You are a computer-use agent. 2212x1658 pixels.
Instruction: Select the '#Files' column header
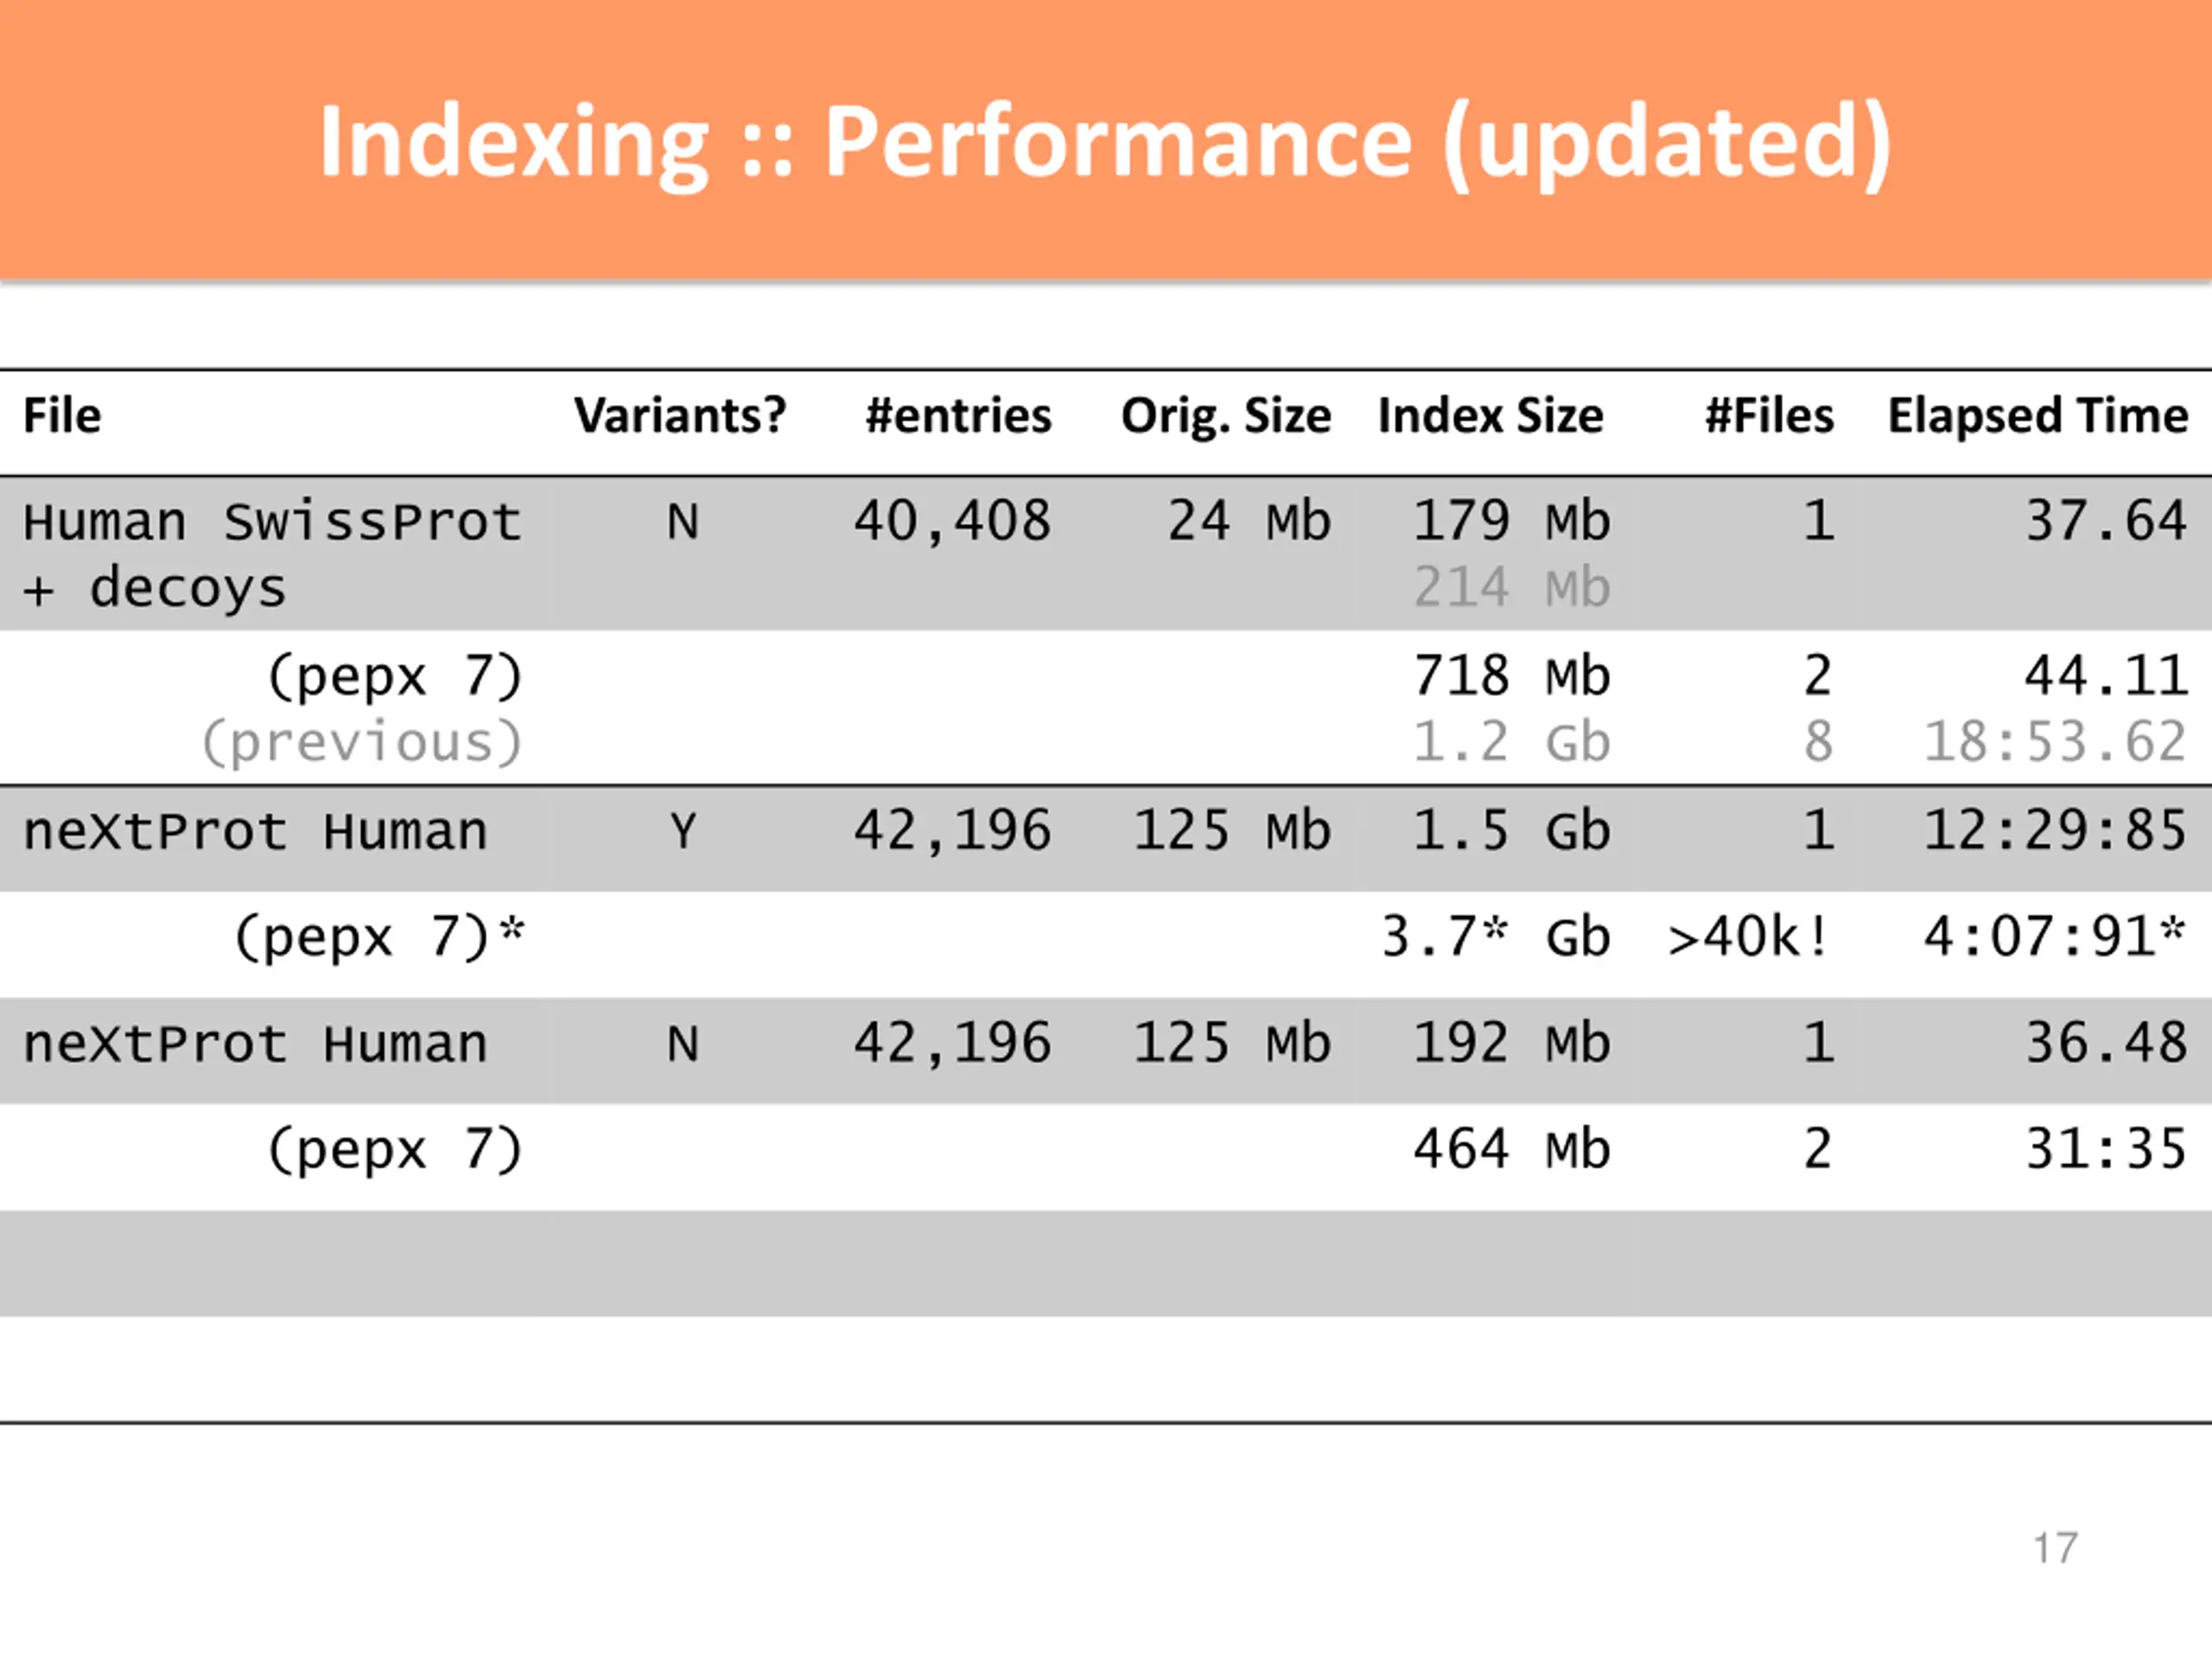point(1769,414)
